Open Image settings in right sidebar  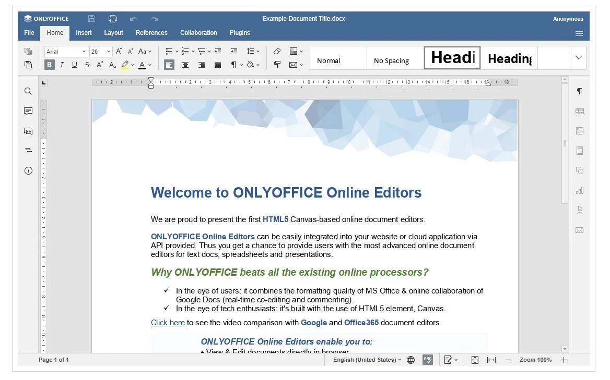(x=579, y=131)
